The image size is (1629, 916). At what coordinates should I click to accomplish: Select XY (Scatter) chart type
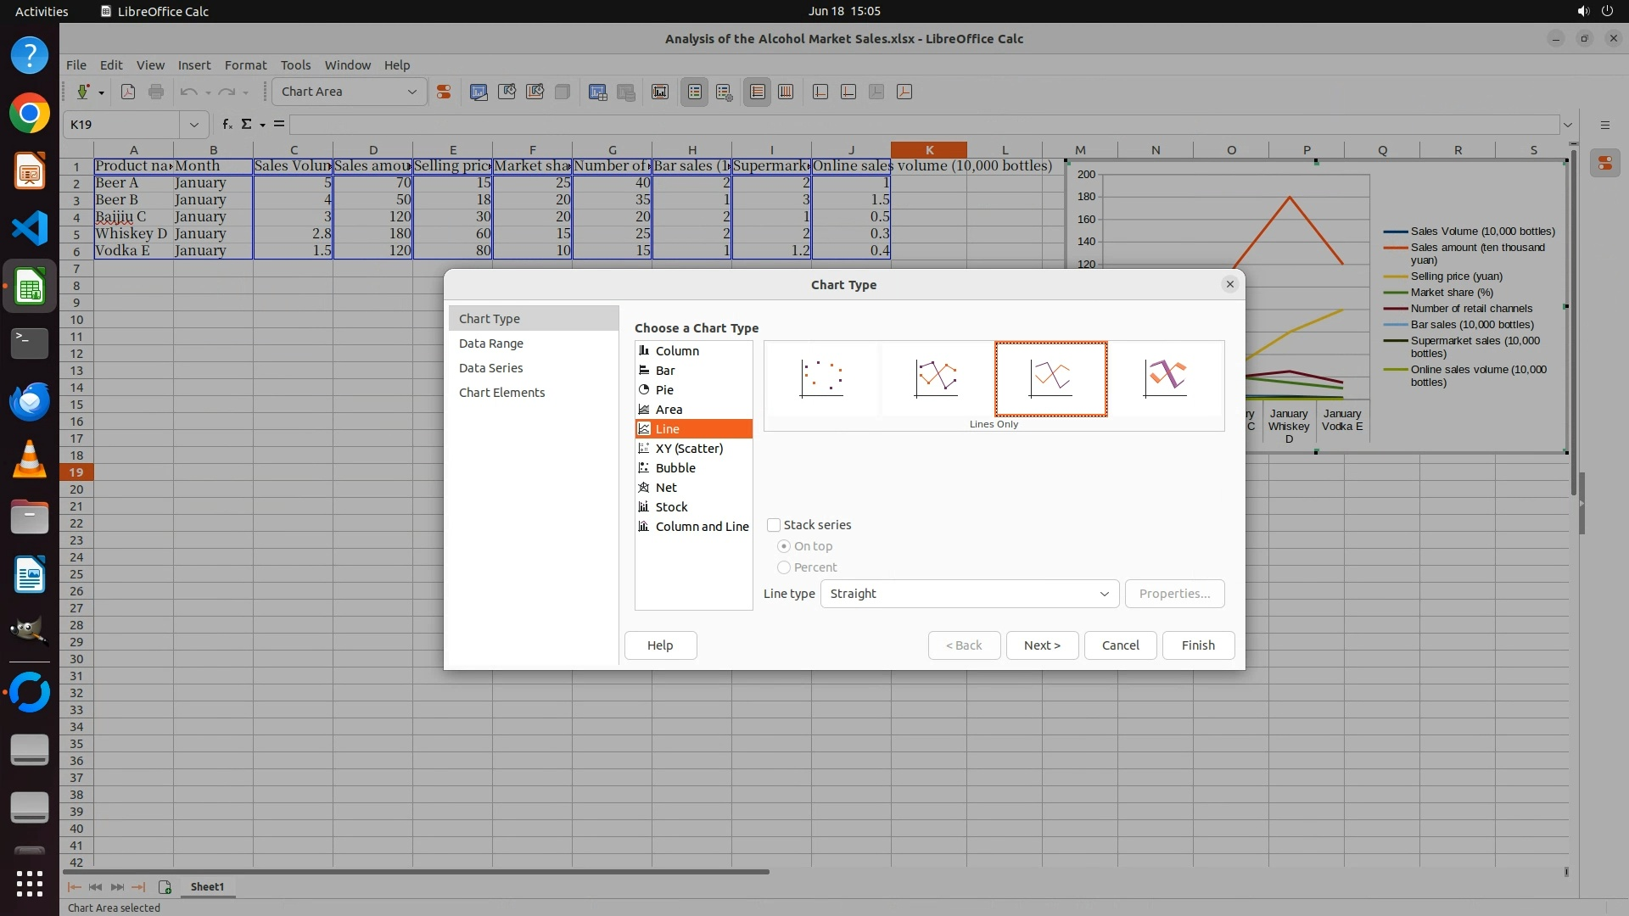[688, 449]
